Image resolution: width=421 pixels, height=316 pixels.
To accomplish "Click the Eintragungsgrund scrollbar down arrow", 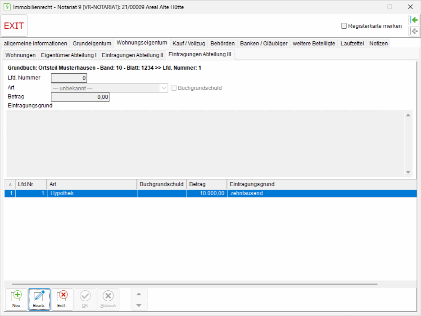I will (x=408, y=172).
